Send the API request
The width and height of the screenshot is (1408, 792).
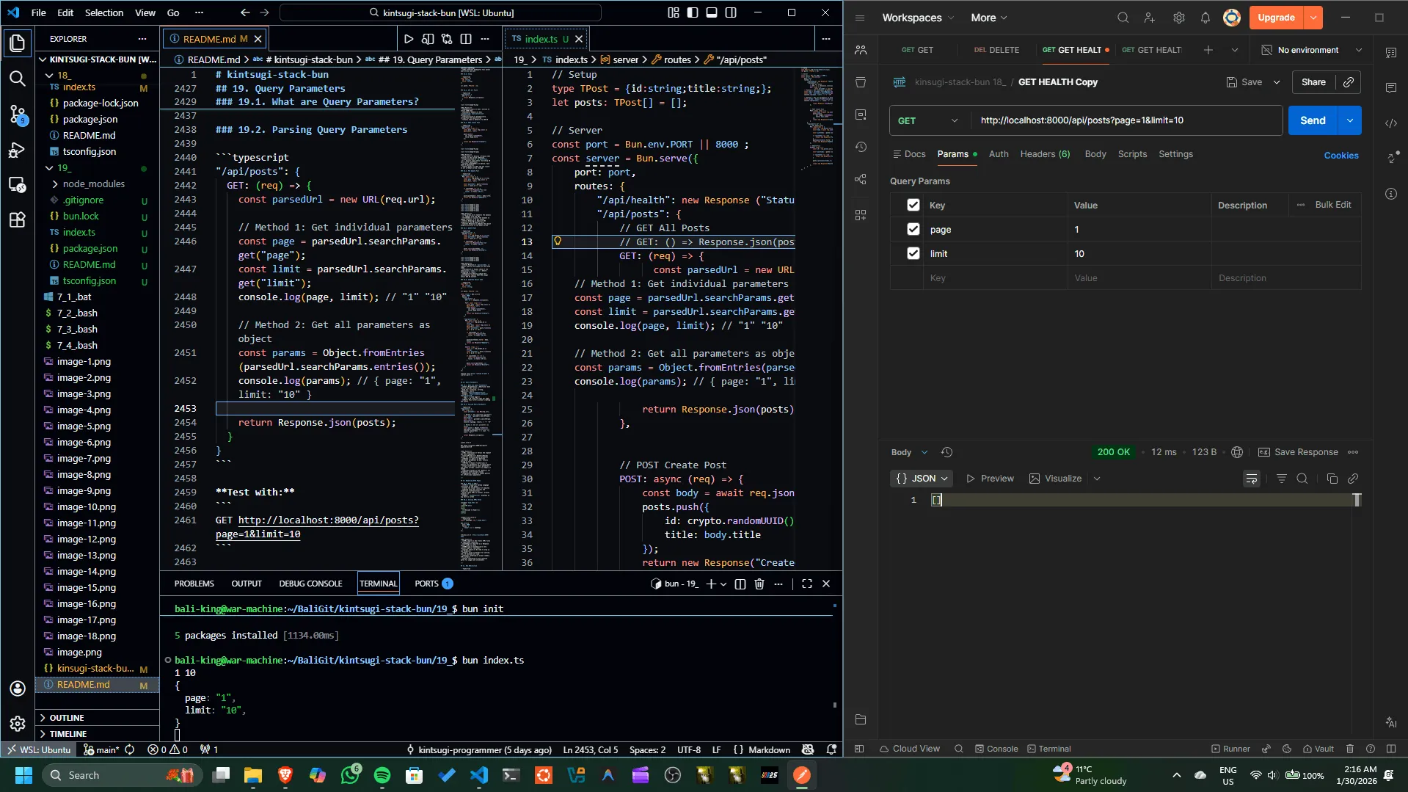(1313, 120)
